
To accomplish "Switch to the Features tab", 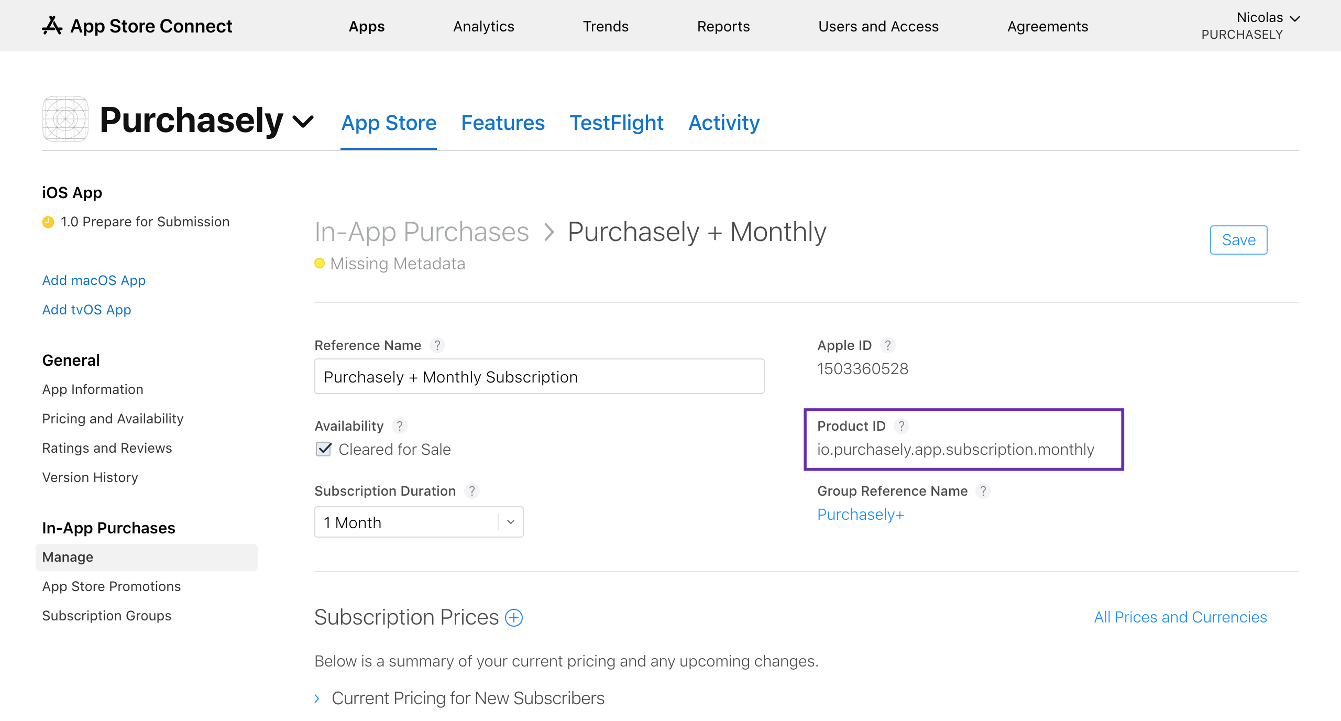I will coord(503,123).
